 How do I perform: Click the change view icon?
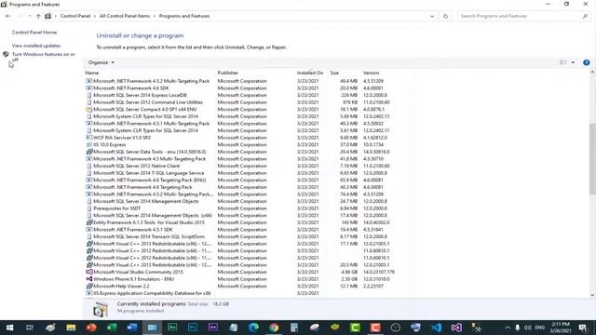point(563,62)
